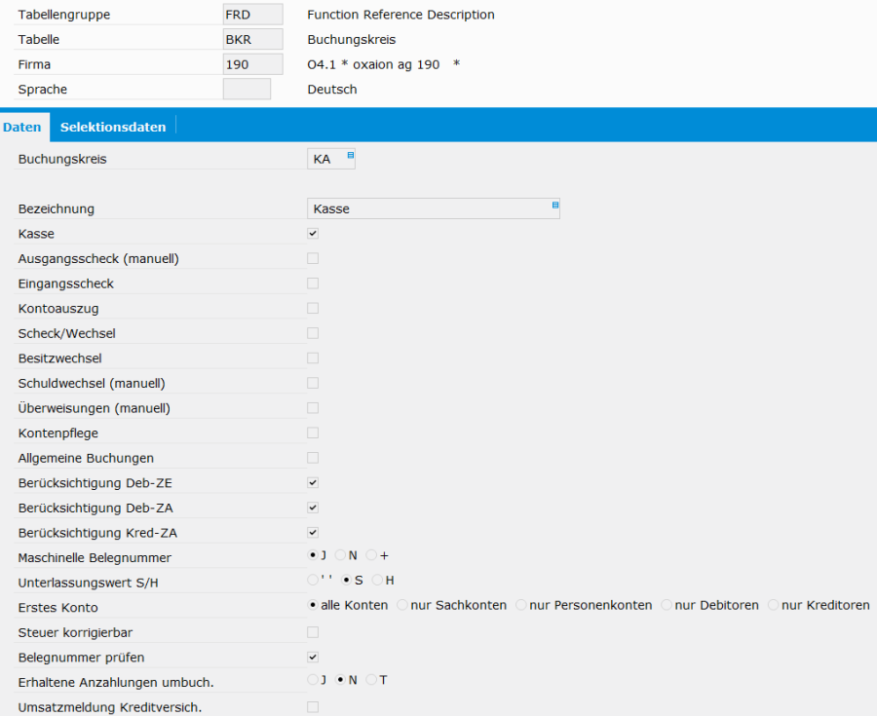Screen dimensions: 877x716
Task: Click the 'Maschinelle Belegnummer' label
Action: coord(95,558)
